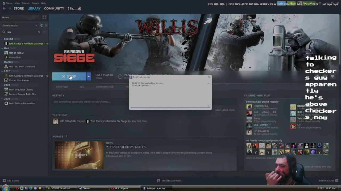Click Risk of Rain 2 game icon
The width and height of the screenshot is (341, 191).
6,53
